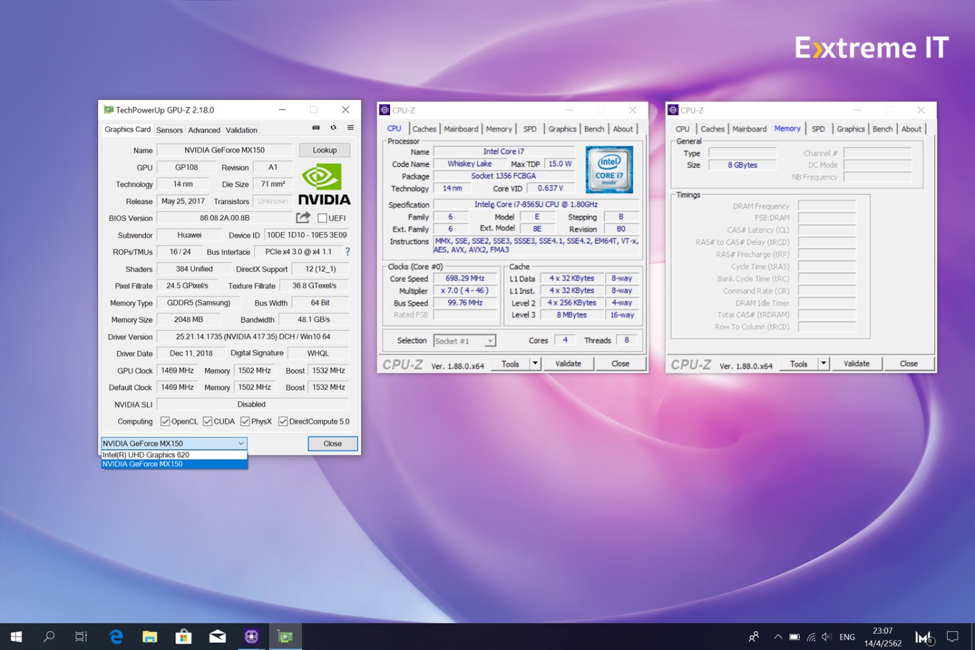Open People icon in system tray
Screen dimensions: 975x650
coord(753,637)
